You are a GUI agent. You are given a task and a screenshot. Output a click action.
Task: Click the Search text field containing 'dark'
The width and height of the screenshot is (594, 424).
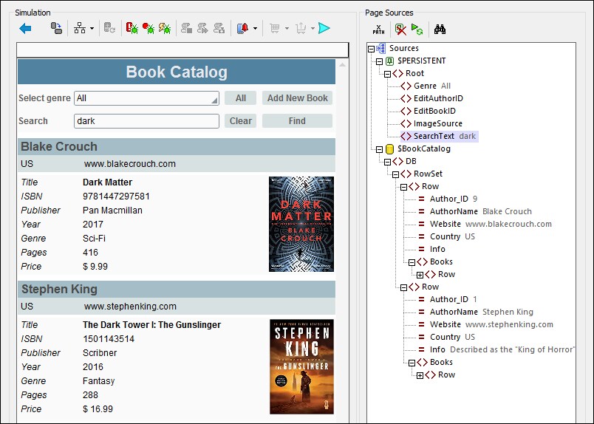click(146, 121)
